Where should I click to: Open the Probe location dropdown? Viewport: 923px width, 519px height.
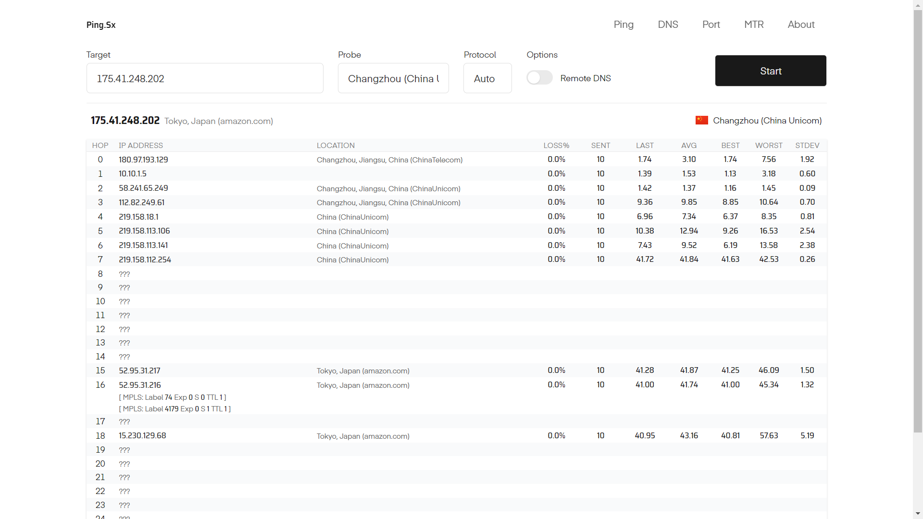click(393, 78)
